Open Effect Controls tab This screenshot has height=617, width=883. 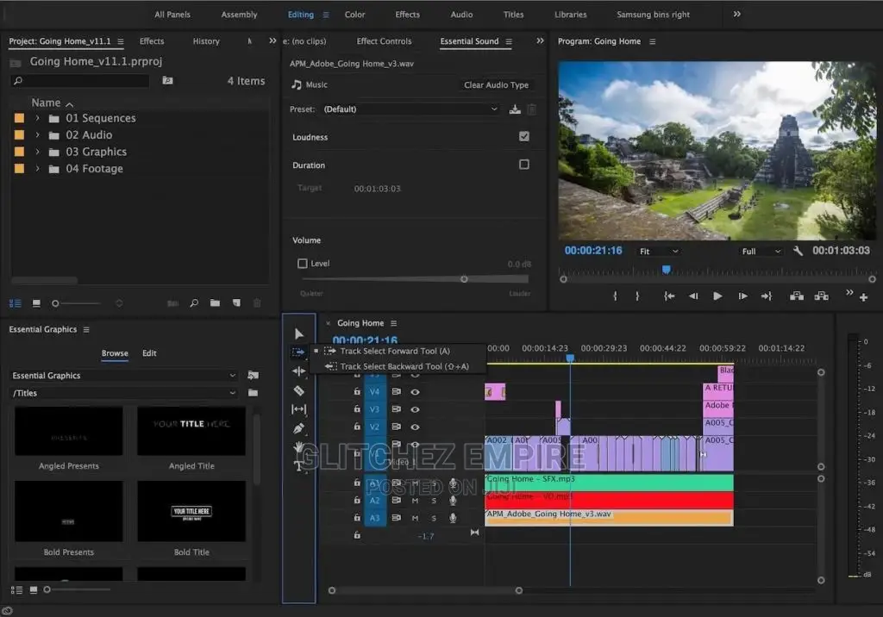384,41
